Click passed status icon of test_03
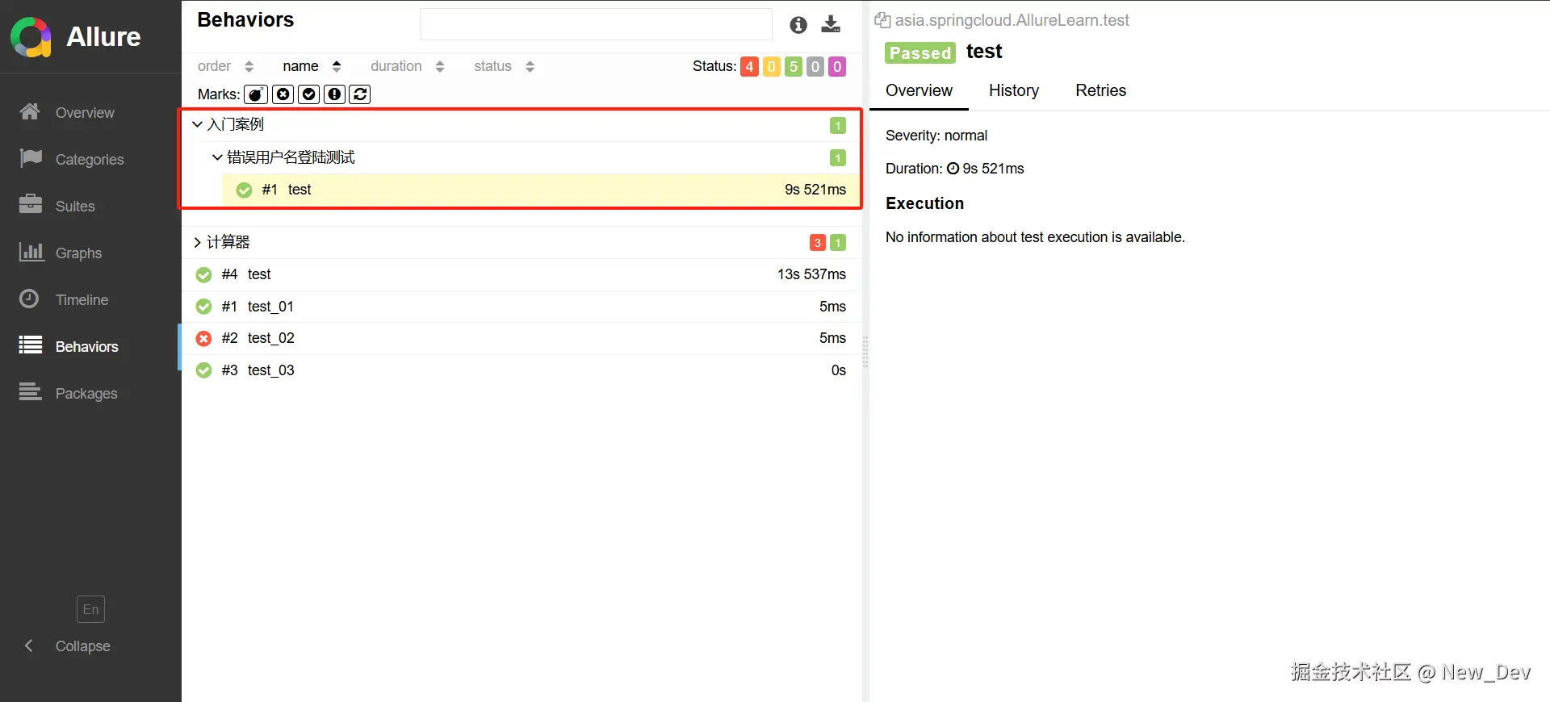The image size is (1550, 702). coord(204,370)
